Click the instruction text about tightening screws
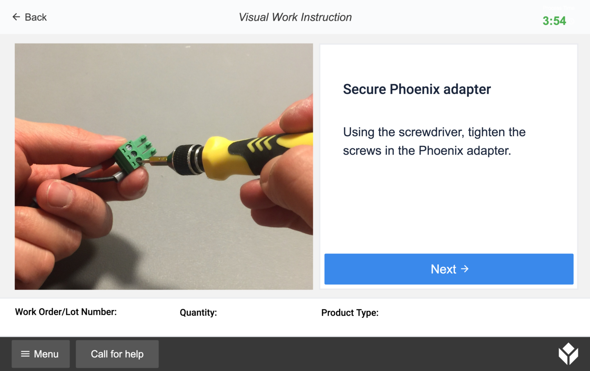Image resolution: width=590 pixels, height=371 pixels. (434, 141)
